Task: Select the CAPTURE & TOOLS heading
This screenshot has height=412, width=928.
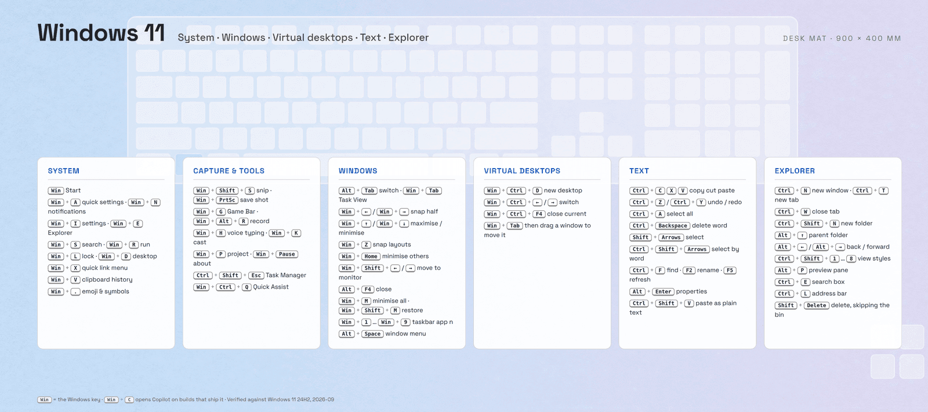Action: [x=229, y=171]
